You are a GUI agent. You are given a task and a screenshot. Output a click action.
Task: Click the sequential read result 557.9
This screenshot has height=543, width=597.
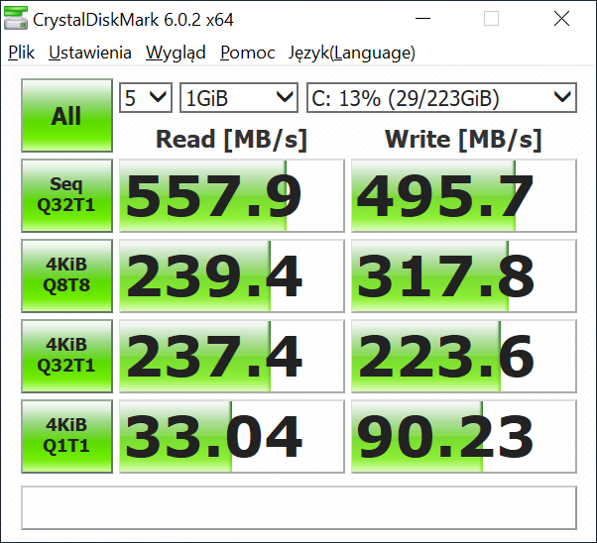(231, 195)
